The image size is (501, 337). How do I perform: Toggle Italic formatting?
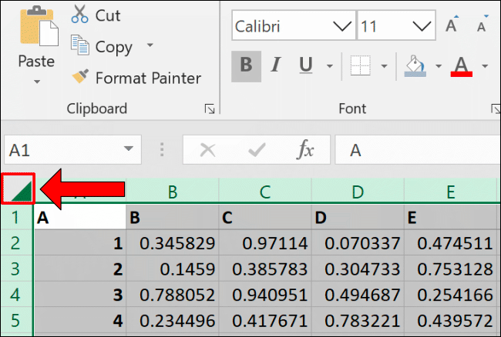[275, 65]
